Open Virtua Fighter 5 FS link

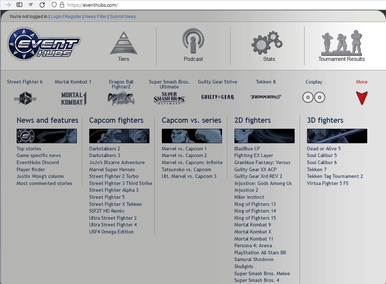click(x=328, y=184)
